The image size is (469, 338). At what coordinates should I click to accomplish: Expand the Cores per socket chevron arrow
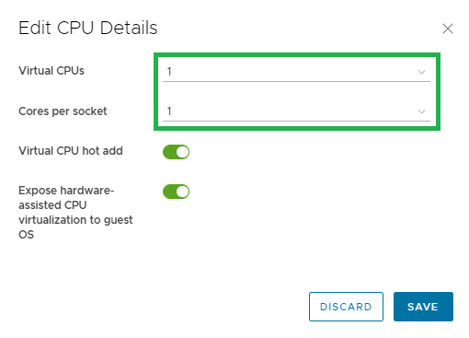[x=421, y=111]
